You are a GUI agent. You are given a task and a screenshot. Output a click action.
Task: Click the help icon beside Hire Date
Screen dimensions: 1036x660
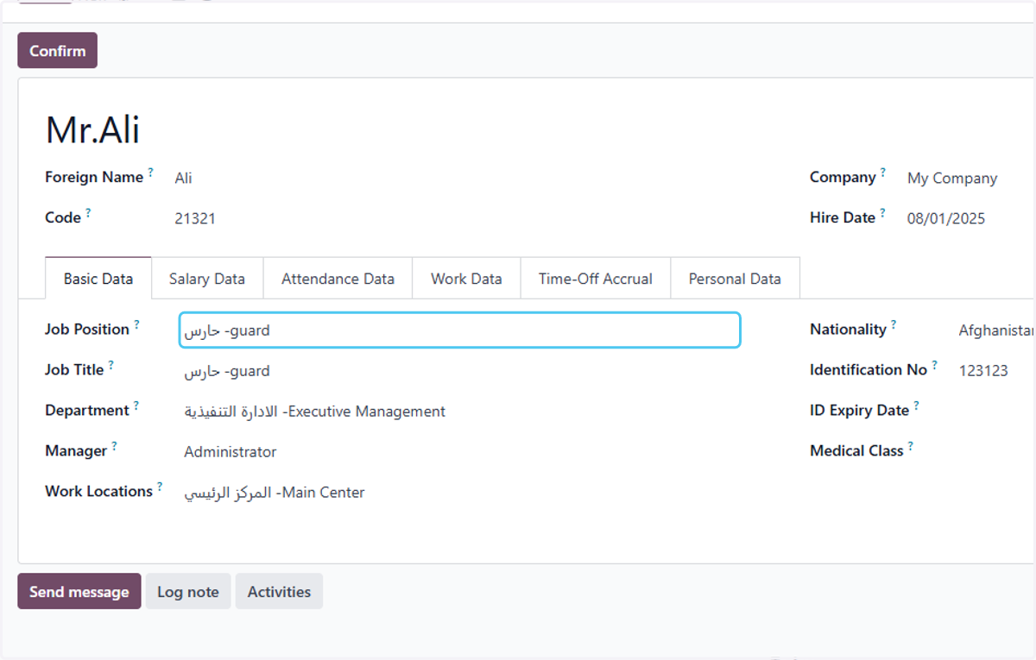pos(882,213)
